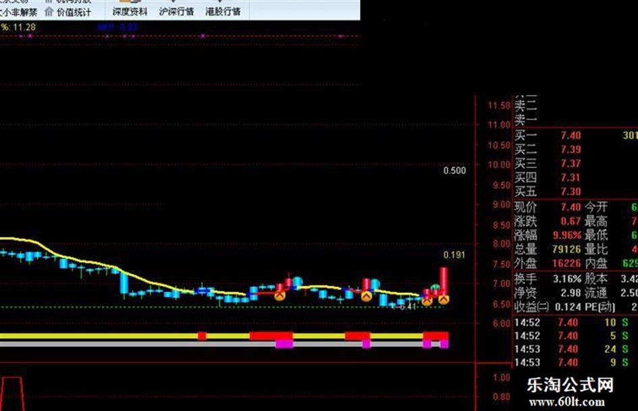Open the 港股行情 toolbar item
This screenshot has width=638, height=411.
pyautogui.click(x=223, y=11)
